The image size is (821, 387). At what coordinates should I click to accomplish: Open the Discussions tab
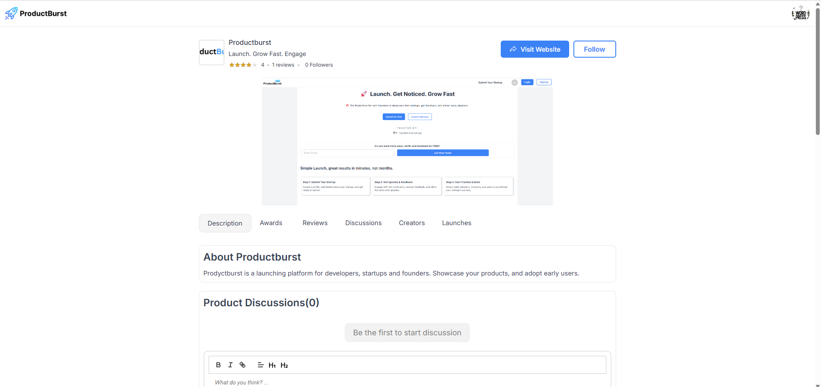tap(363, 223)
